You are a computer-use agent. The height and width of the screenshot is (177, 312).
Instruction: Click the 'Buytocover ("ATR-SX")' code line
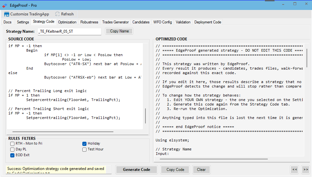[x=93, y=64]
